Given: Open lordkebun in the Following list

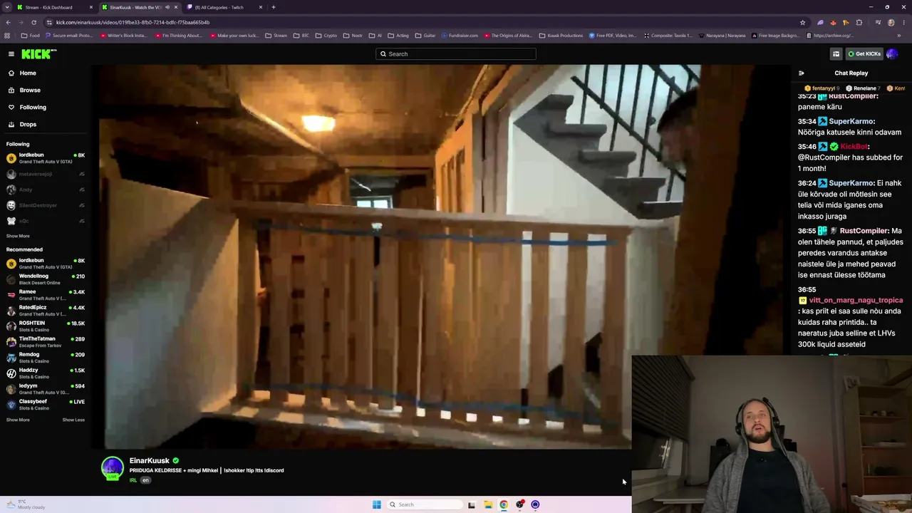Looking at the screenshot, I should pyautogui.click(x=45, y=158).
